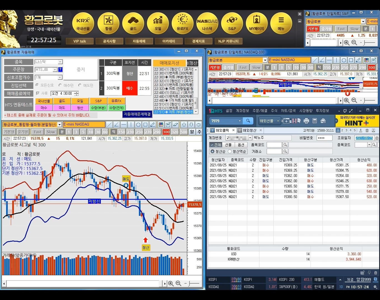Open the 항셍 round icon

pyautogui.click(x=108, y=24)
